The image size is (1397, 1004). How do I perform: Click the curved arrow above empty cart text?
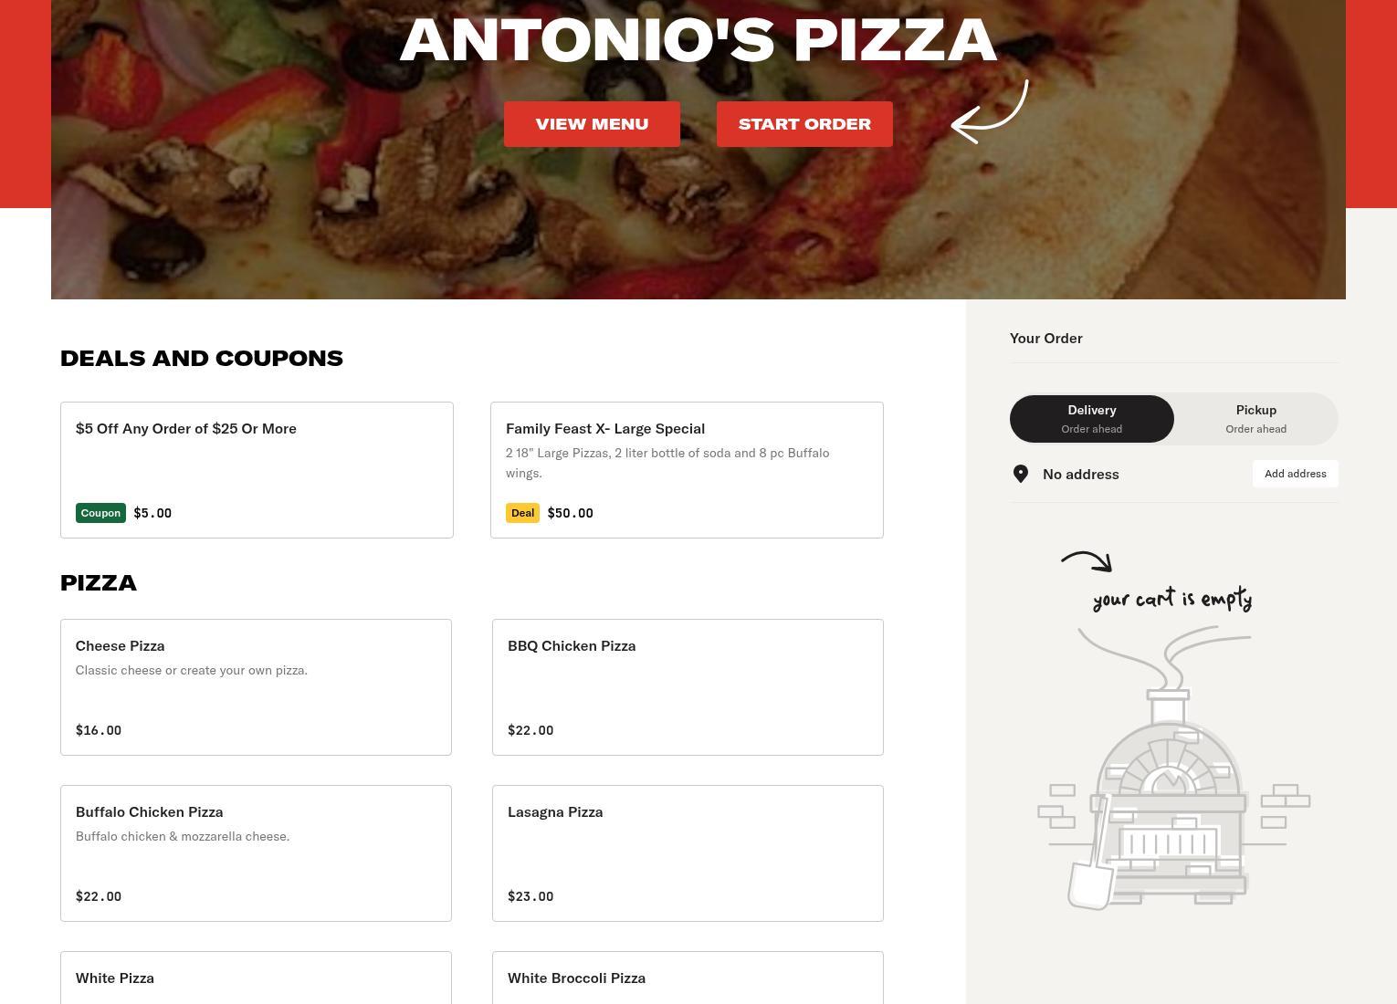pos(1087,561)
